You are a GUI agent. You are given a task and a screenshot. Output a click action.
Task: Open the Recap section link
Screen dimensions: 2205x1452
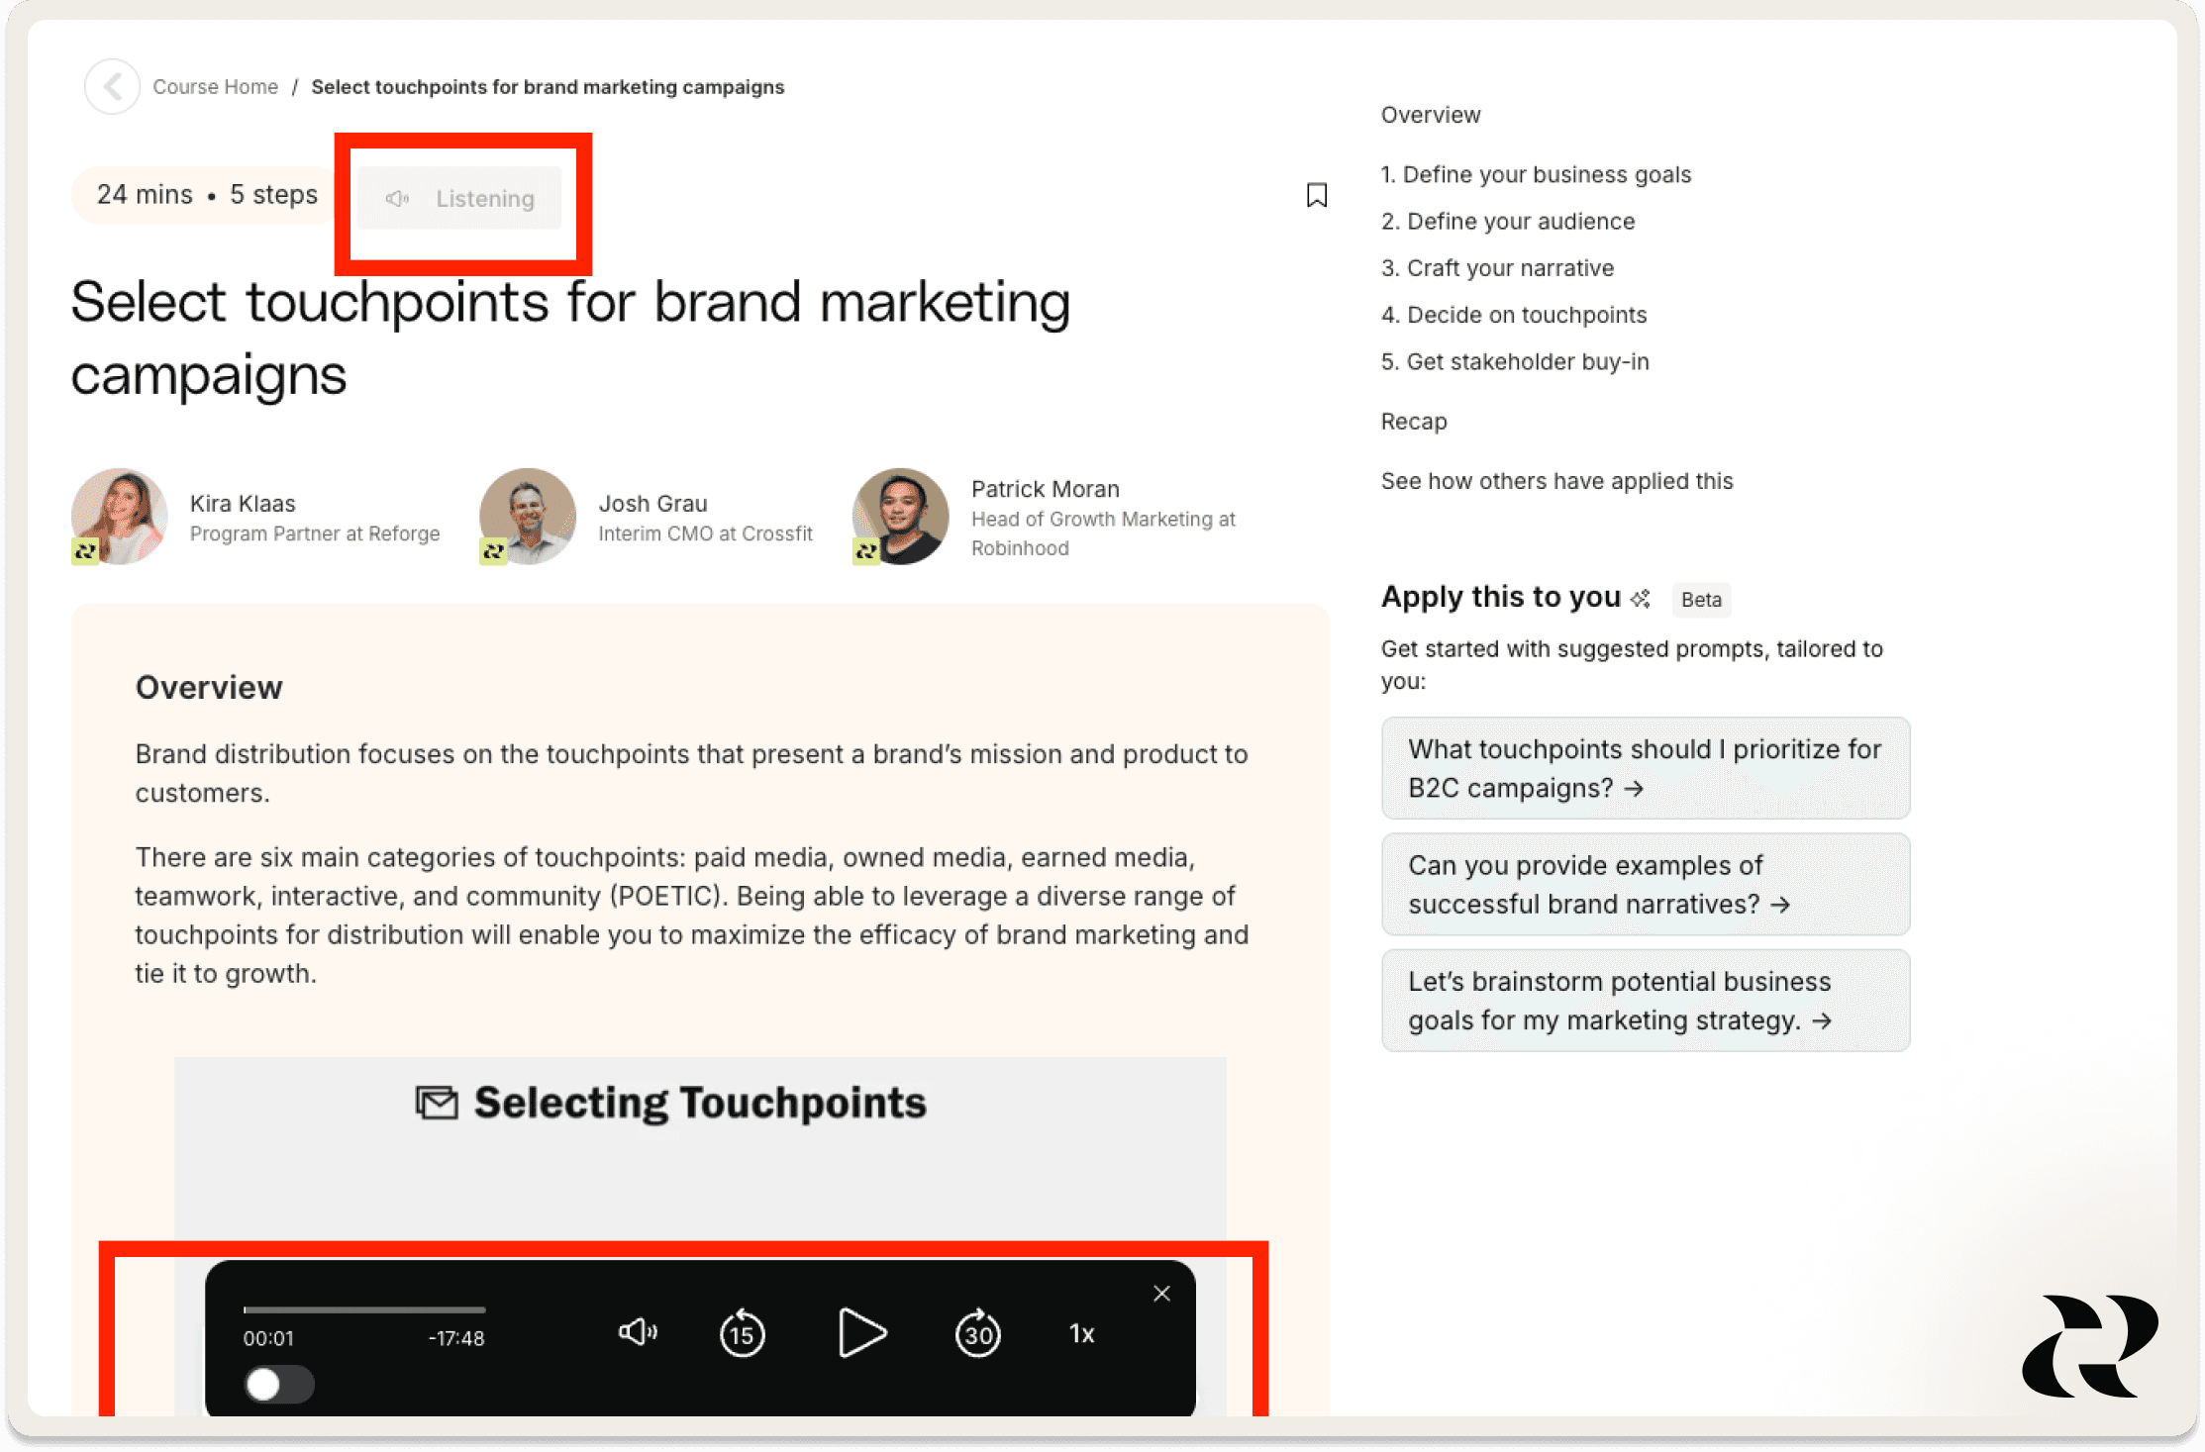pos(1413,422)
